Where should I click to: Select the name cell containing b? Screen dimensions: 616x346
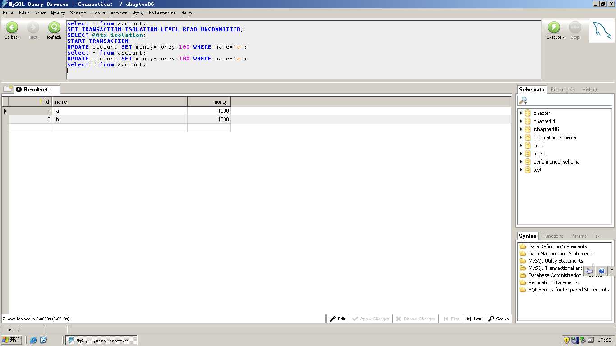pos(120,119)
